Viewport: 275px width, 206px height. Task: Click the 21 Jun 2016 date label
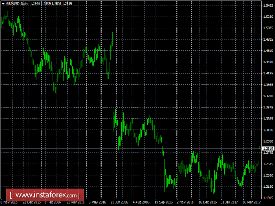[x=119, y=202]
